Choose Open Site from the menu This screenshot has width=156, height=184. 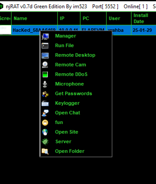coord(76,132)
